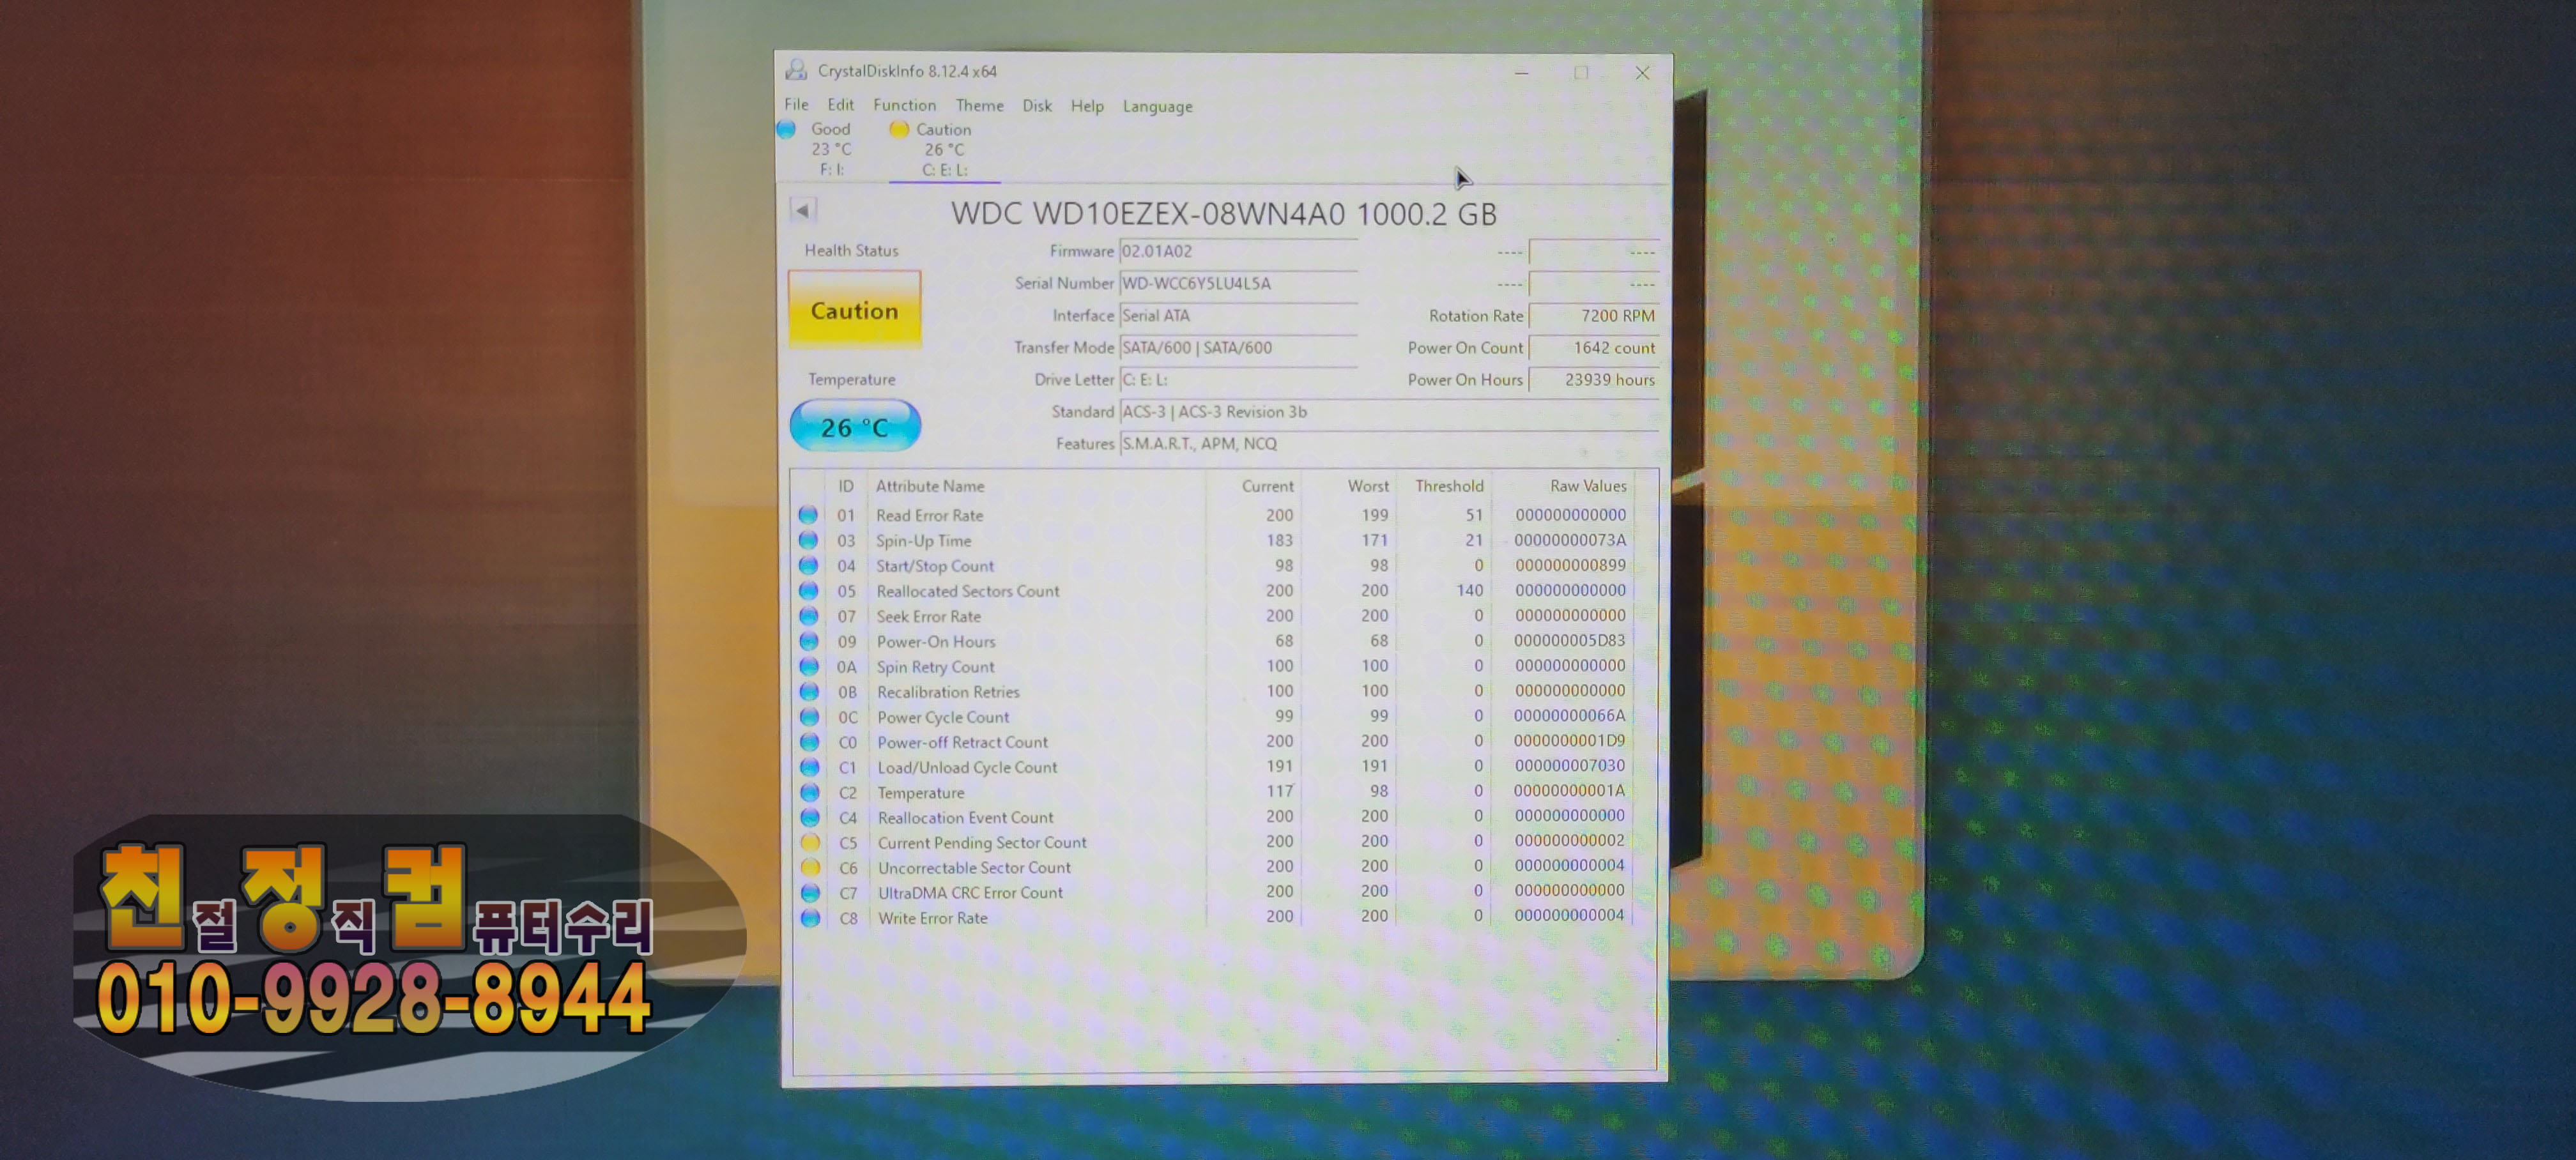Select the Reallocated Sectors Count row
The width and height of the screenshot is (2576, 1160).
point(967,591)
